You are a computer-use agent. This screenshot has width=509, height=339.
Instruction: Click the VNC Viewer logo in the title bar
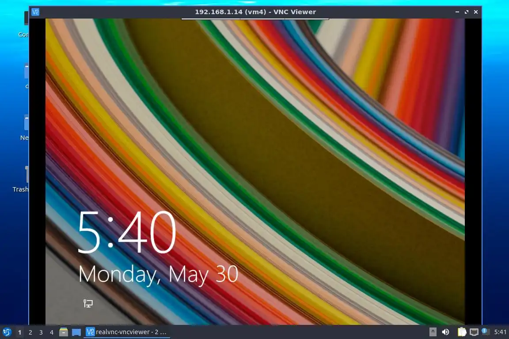35,12
